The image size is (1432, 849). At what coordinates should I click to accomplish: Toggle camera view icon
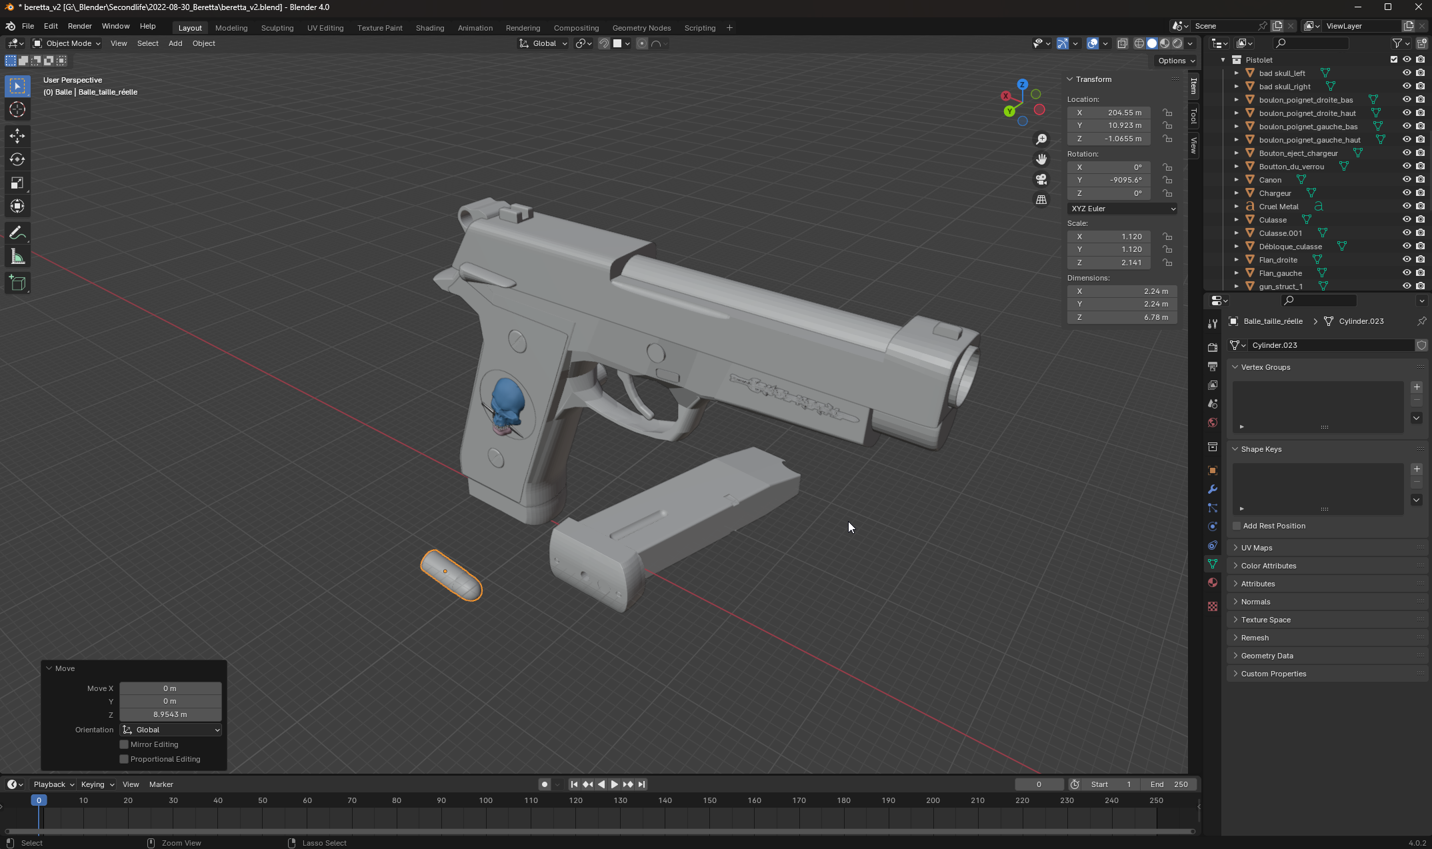pyautogui.click(x=1041, y=179)
